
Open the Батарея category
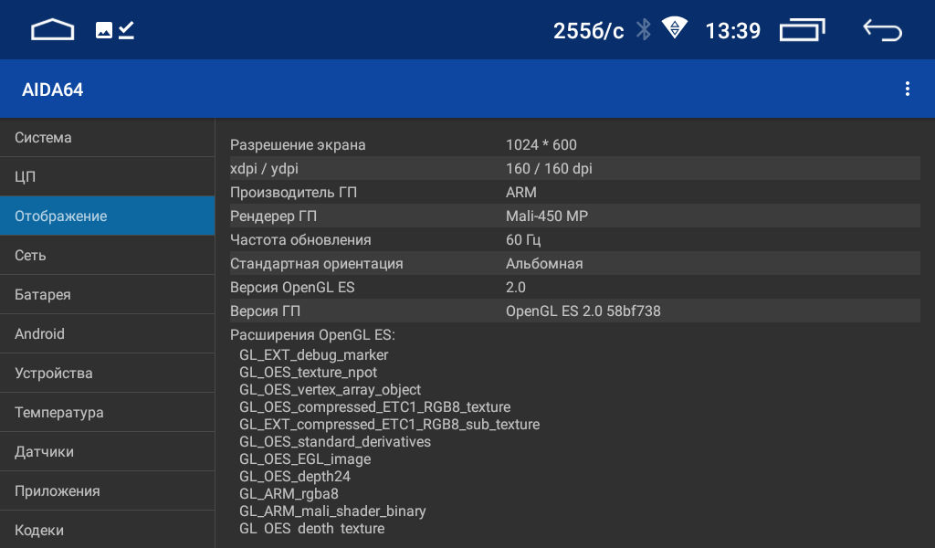[108, 295]
